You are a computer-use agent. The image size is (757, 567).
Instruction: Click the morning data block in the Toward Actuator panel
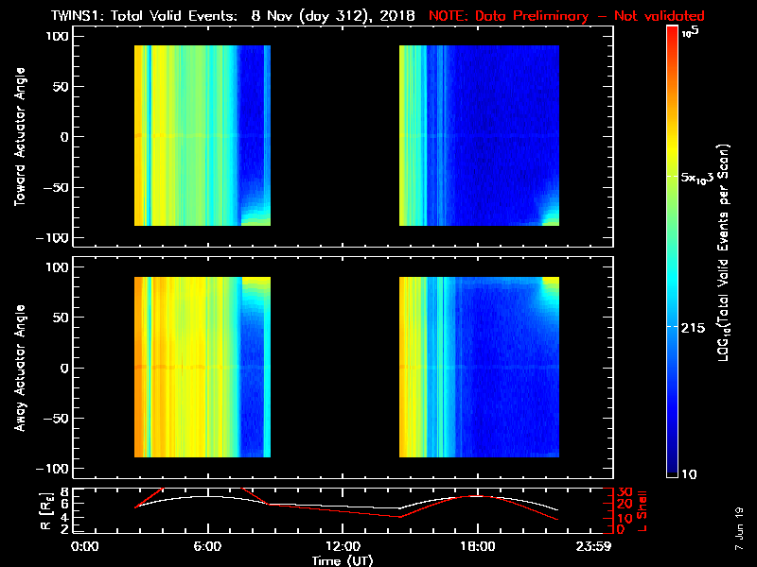coord(202,135)
